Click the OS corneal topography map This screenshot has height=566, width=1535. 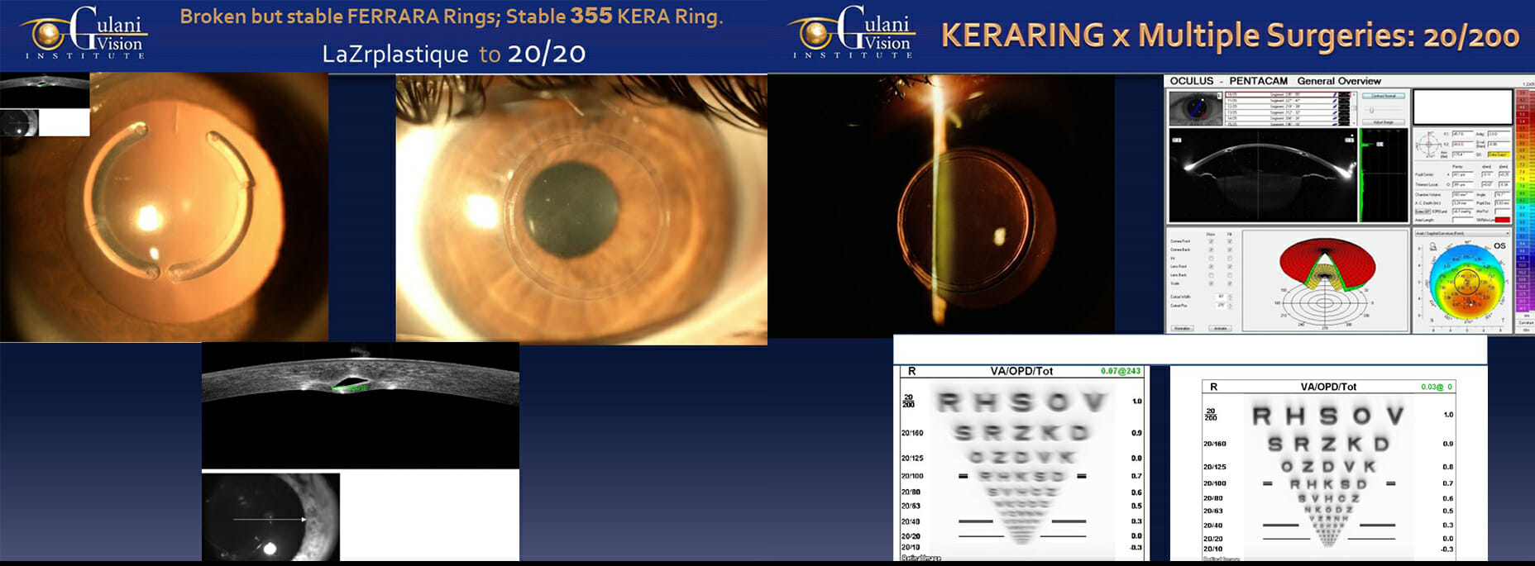(x=1466, y=282)
